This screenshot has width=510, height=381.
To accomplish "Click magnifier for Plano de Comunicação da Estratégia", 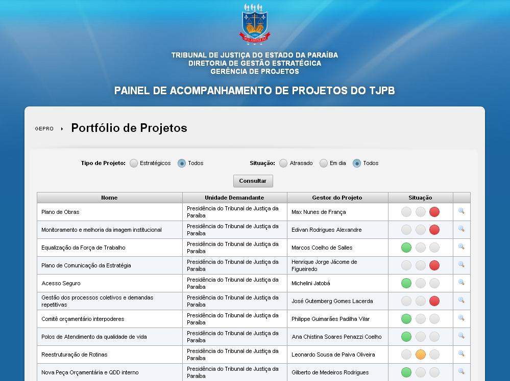I will click(461, 265).
